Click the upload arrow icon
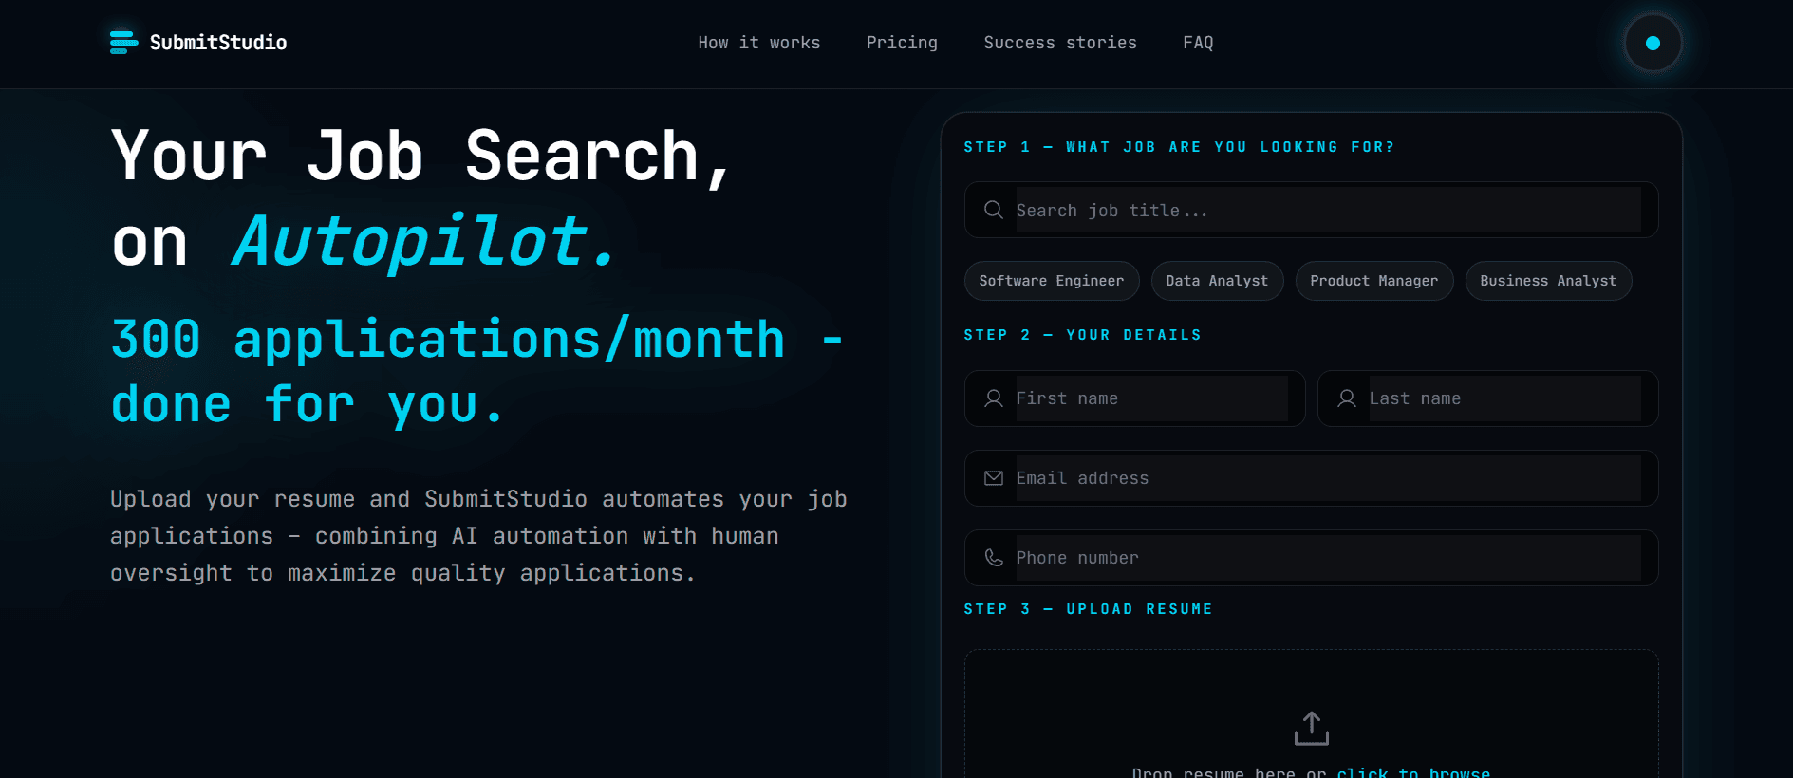The height and width of the screenshot is (778, 1793). point(1312,729)
